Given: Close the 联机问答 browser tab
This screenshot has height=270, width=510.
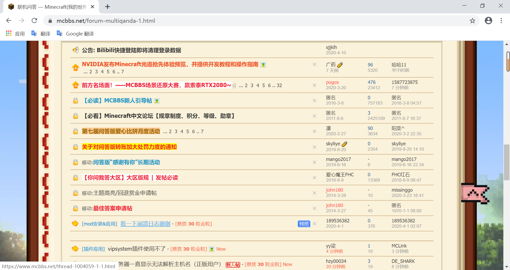Looking at the screenshot, I should [x=92, y=7].
